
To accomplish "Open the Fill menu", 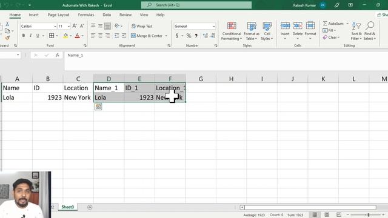I will click(329, 30).
